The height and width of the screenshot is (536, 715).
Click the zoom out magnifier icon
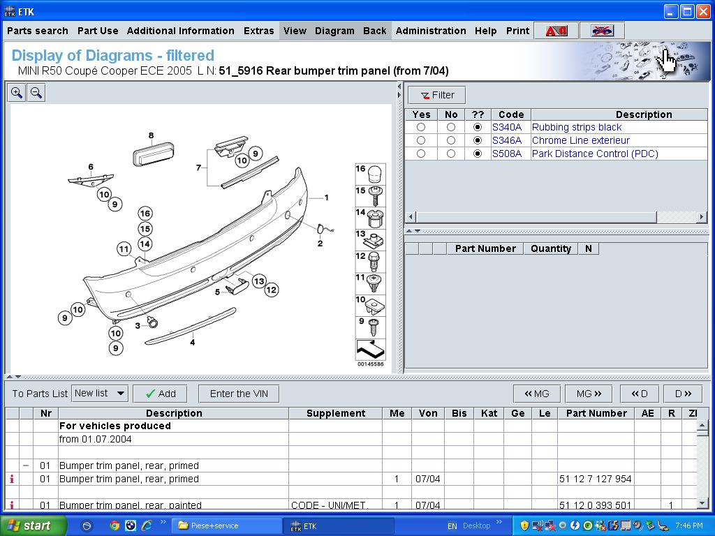[36, 93]
